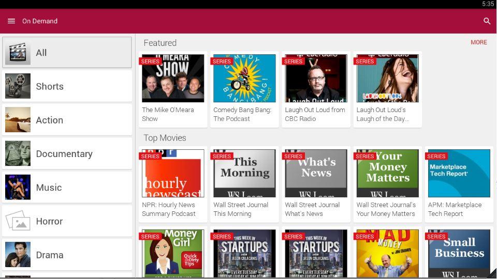Click the Featured section heading
The image size is (497, 279).
[160, 43]
